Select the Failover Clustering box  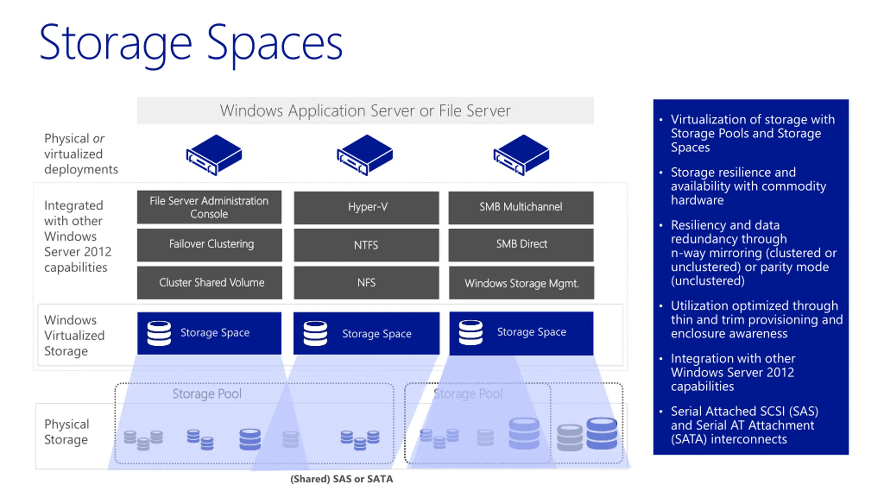[209, 245]
